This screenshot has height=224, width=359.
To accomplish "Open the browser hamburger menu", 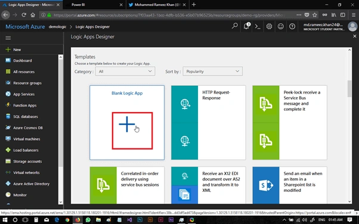I will [x=354, y=15].
